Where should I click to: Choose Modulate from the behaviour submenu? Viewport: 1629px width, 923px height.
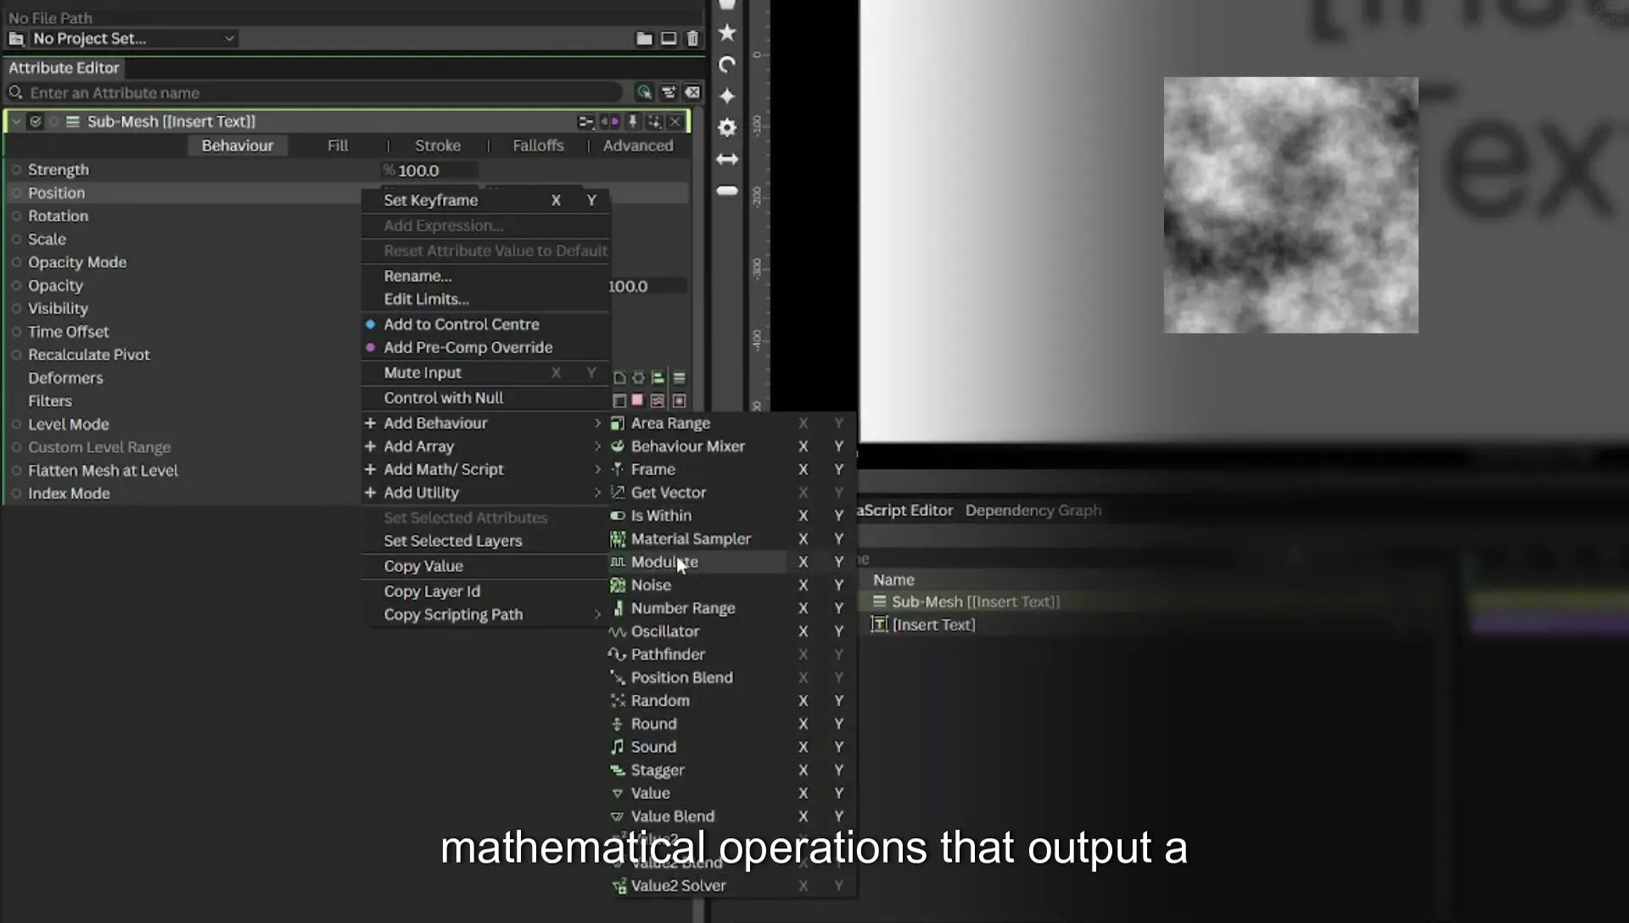tap(664, 562)
